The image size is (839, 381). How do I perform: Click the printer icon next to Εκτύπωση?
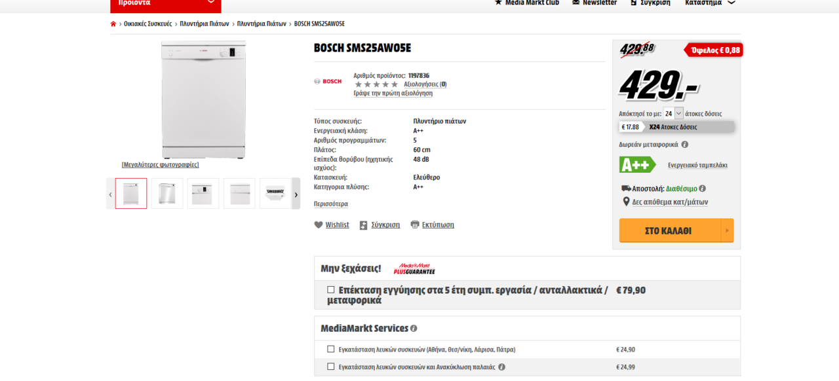click(x=415, y=225)
